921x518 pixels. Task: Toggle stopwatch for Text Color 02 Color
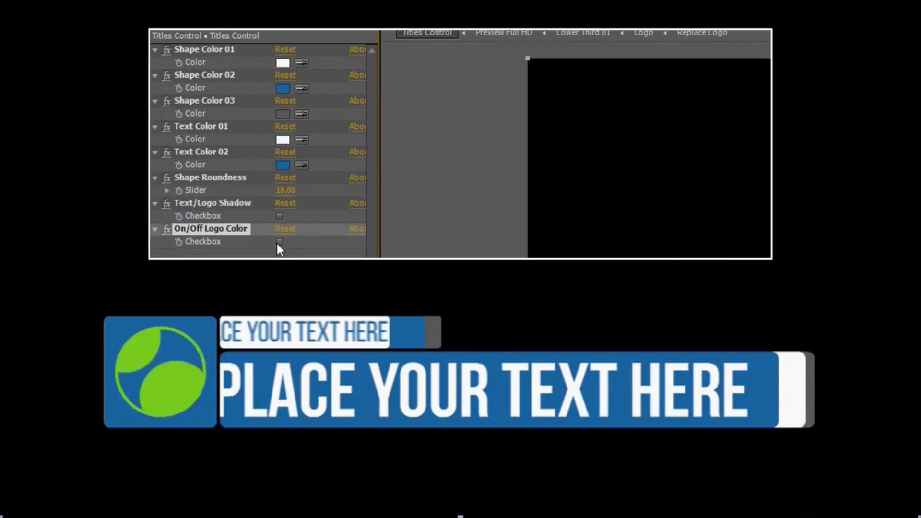click(178, 165)
